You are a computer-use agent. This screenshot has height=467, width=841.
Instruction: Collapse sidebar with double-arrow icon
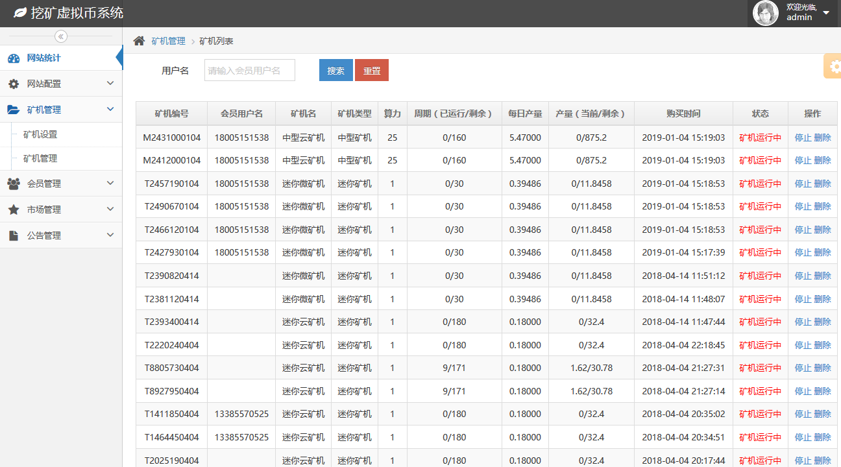point(61,36)
